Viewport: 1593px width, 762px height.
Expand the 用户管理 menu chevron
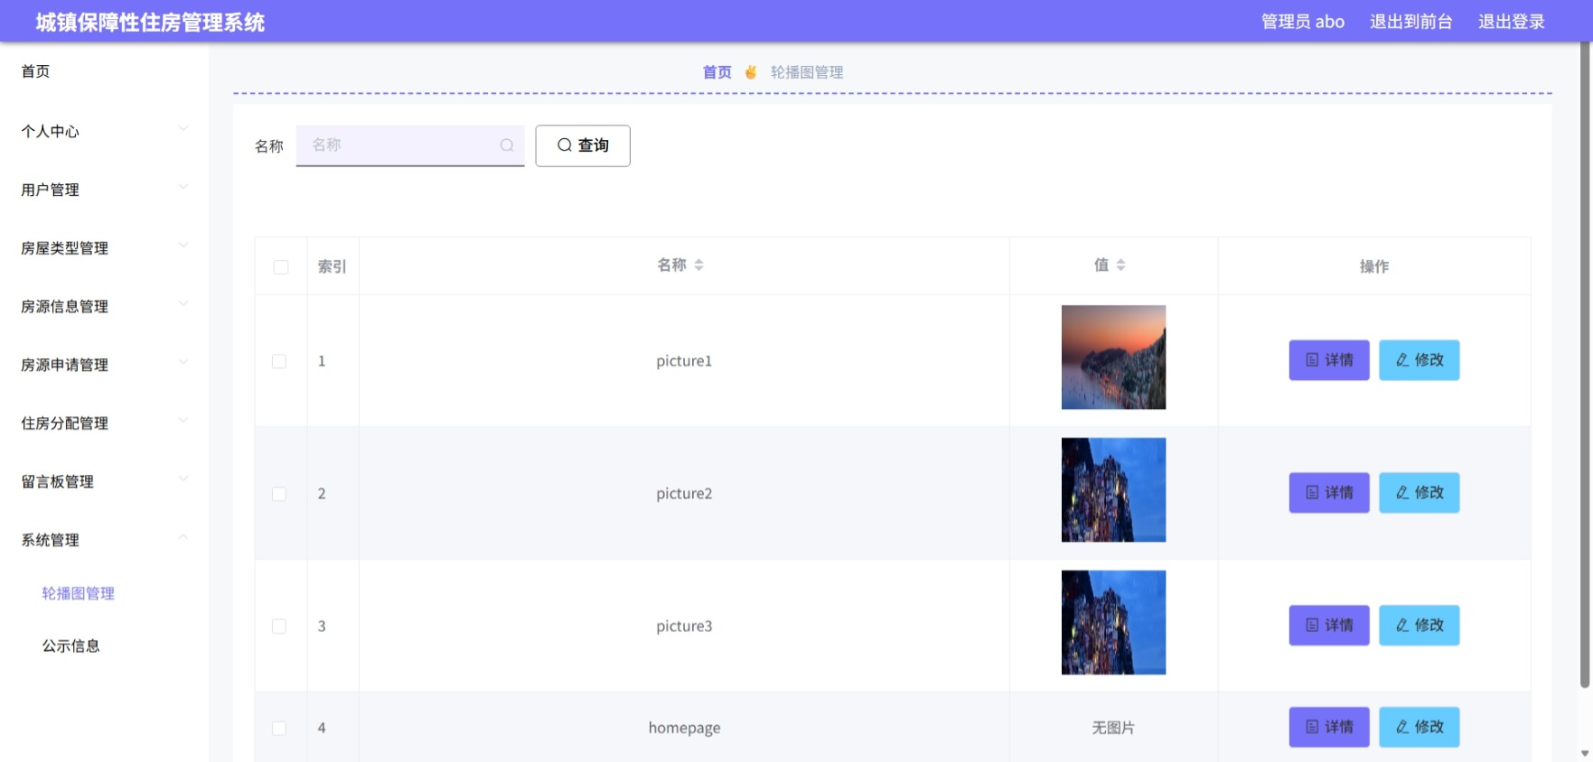point(183,187)
